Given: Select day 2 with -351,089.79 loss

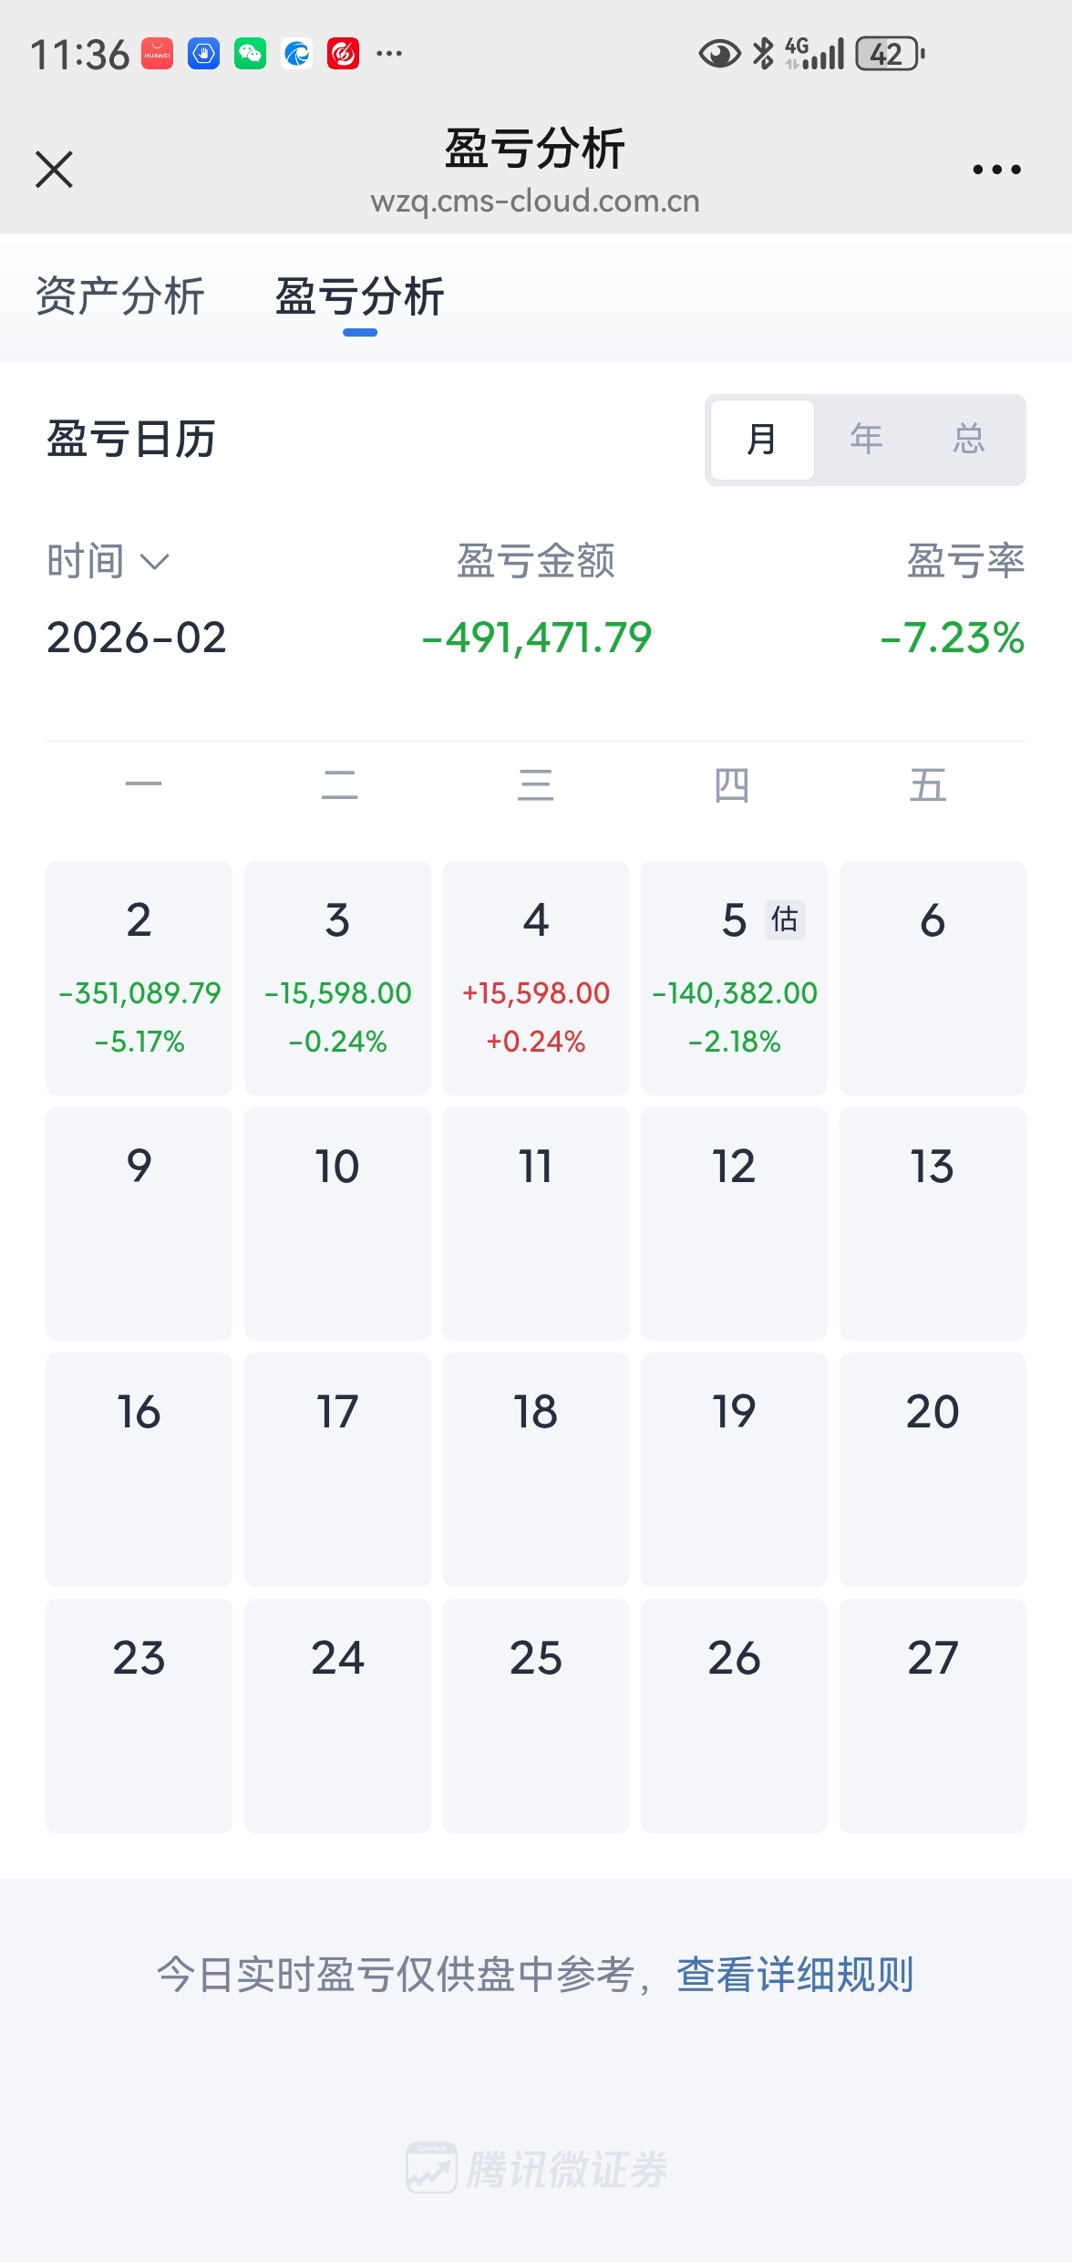Looking at the screenshot, I should (139, 978).
